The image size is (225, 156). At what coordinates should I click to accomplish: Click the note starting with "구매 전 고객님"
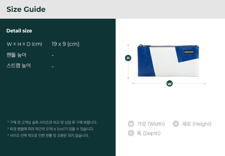click(x=52, y=122)
